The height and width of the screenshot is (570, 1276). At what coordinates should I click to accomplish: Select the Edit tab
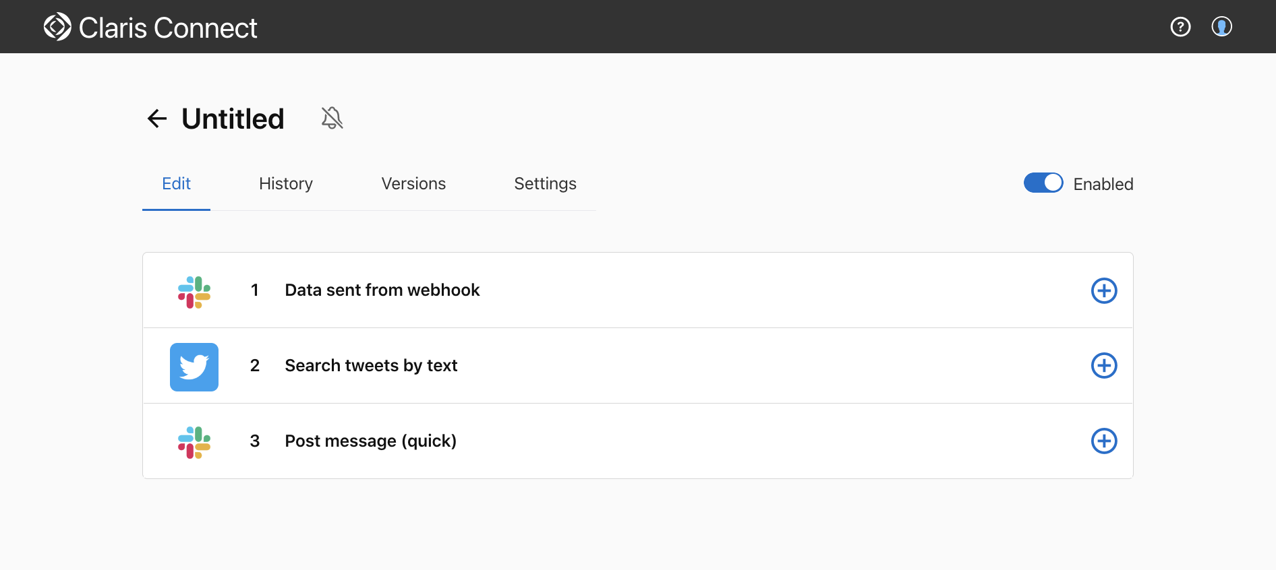pyautogui.click(x=176, y=184)
